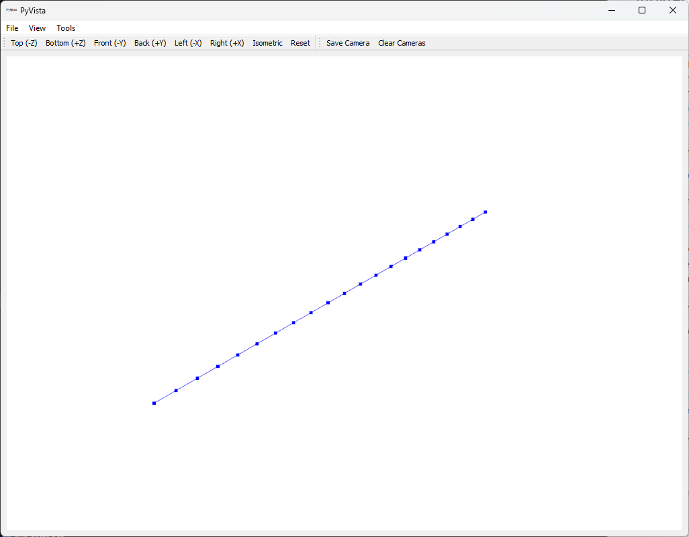689x537 pixels.
Task: Clear all saved cameras
Action: 401,42
